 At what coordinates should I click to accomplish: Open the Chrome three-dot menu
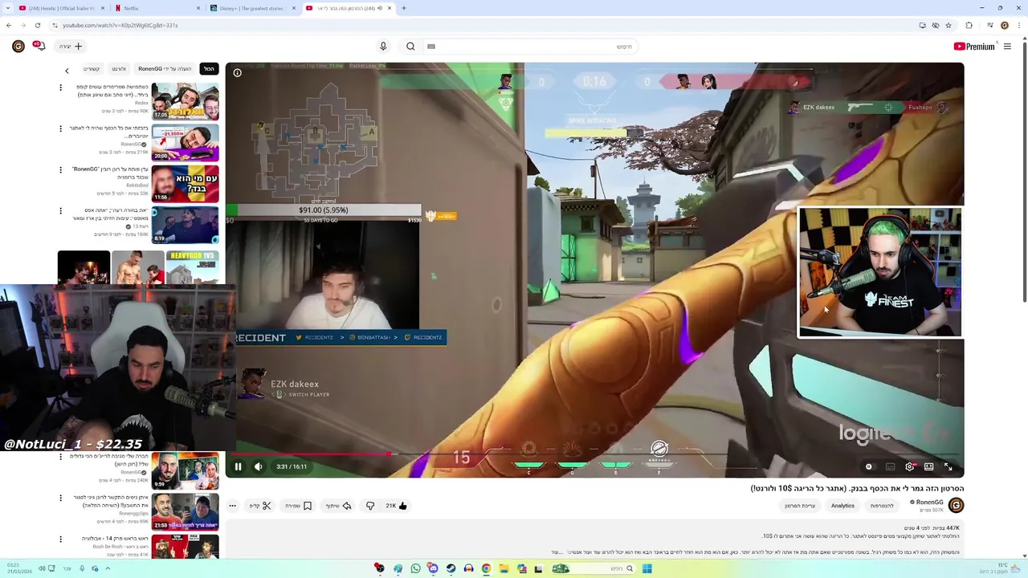point(1019,25)
